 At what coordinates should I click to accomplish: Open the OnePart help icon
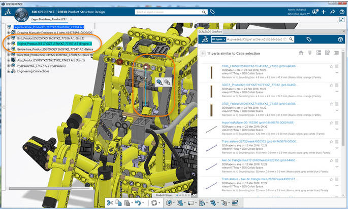click(x=340, y=39)
